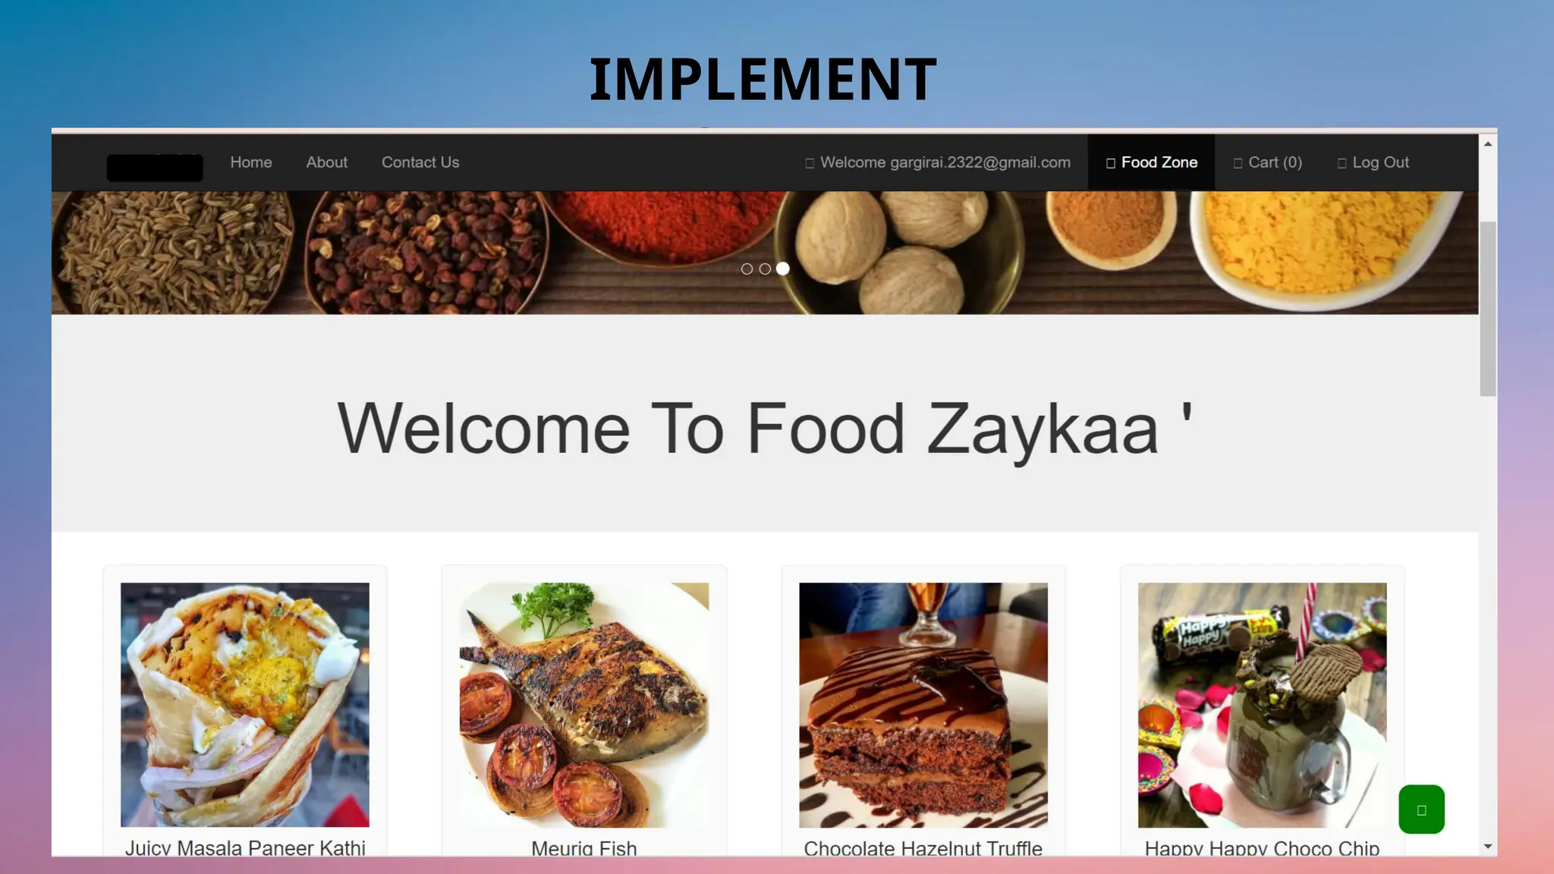1554x874 pixels.
Task: Click the cart icon next to Cart (0)
Action: pos(1238,163)
